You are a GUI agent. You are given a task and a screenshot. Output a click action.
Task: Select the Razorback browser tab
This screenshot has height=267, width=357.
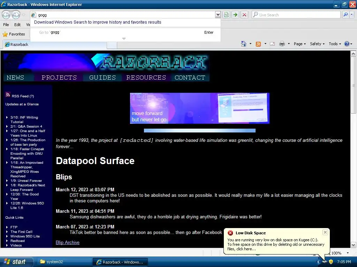[55, 44]
